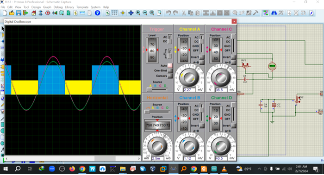Screen dimensions: 324x175
Task: Create a new project with toolbar icon
Action: tap(5, 13)
